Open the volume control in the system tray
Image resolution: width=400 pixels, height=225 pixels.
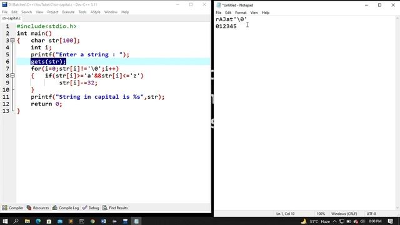(362, 221)
